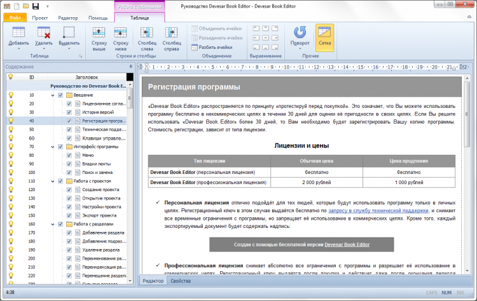Select the Настройки проекта tree item
The height and width of the screenshot is (301, 477).
tap(101, 206)
